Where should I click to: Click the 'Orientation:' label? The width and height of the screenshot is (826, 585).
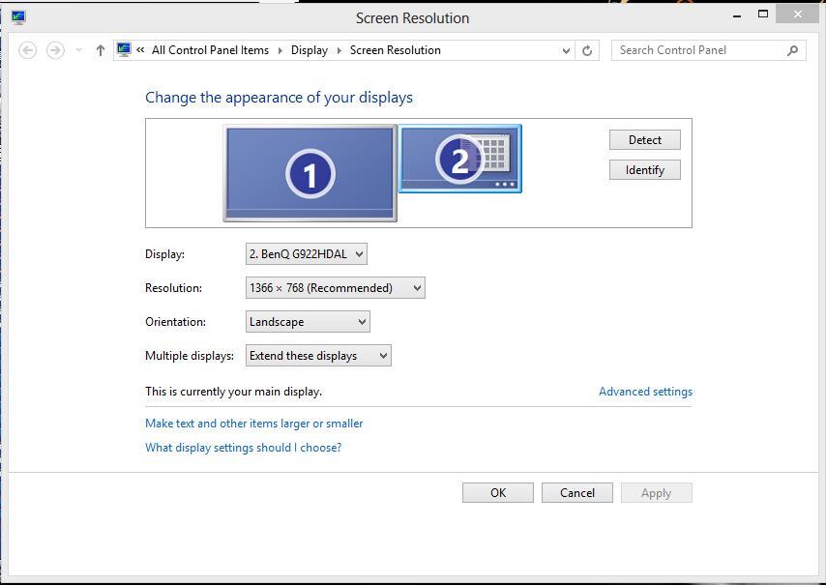click(175, 322)
